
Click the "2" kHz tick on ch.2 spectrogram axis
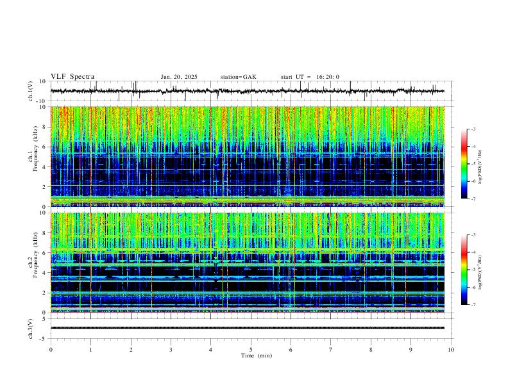(44, 293)
